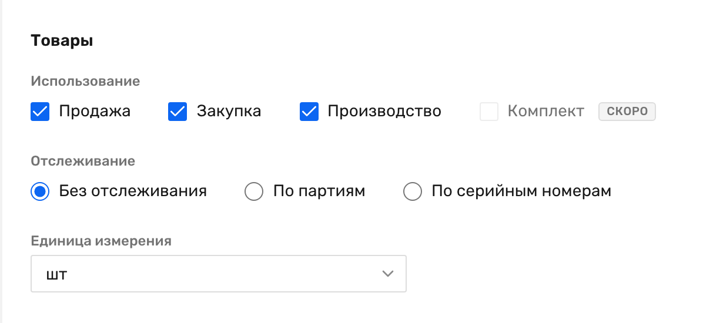Click the Единица измерения field label
703x323 pixels.
click(x=101, y=241)
